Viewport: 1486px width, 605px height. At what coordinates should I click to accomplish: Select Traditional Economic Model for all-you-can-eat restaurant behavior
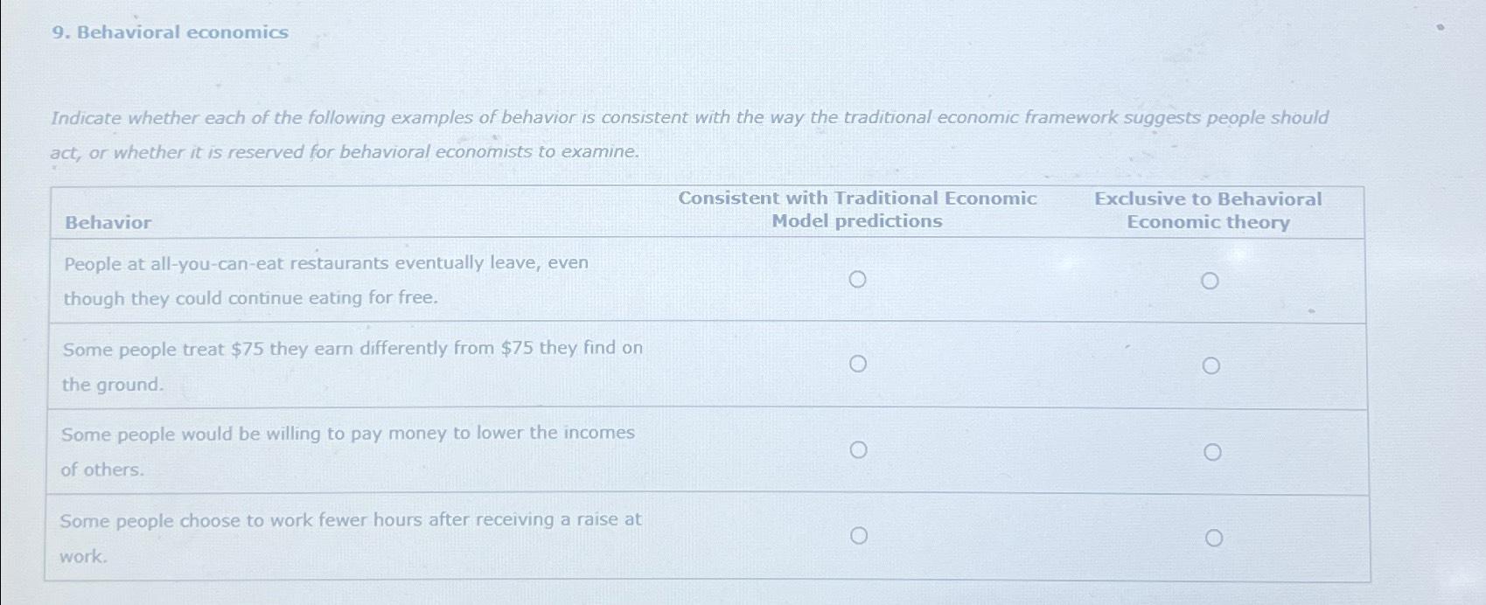coord(859,281)
